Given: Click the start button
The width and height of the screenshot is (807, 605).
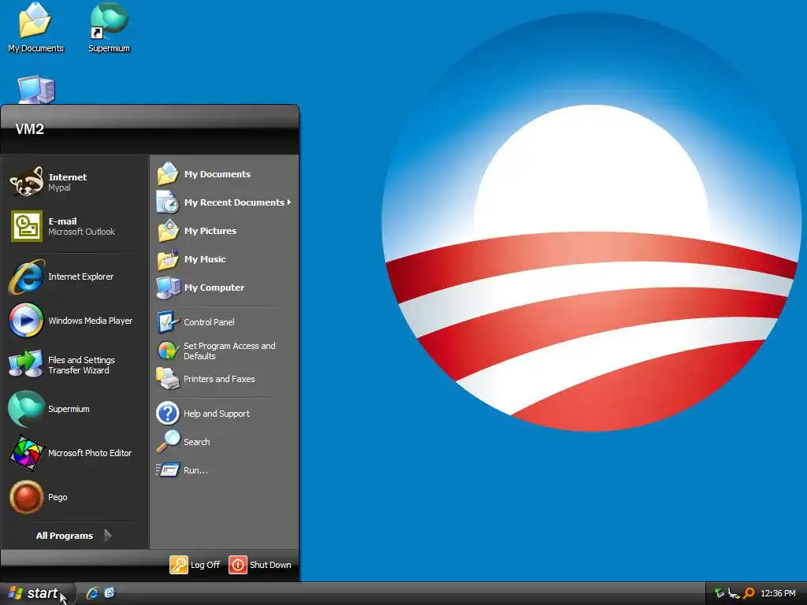Looking at the screenshot, I should (x=38, y=594).
